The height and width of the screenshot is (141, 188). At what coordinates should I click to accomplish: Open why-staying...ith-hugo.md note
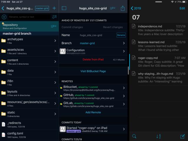159,78
